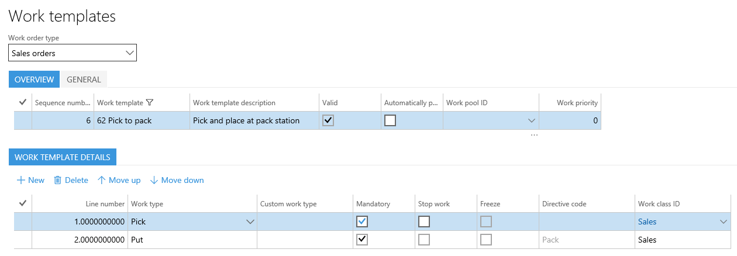Click the trash can Delete icon
Image resolution: width=737 pixels, height=256 pixels.
pos(57,180)
